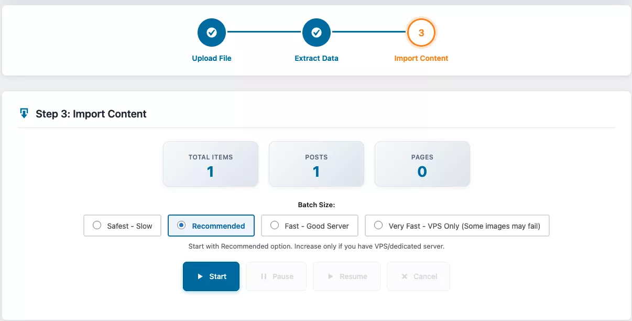The width and height of the screenshot is (632, 321).
Task: Select Fast - Good Server batch size
Action: [309, 226]
